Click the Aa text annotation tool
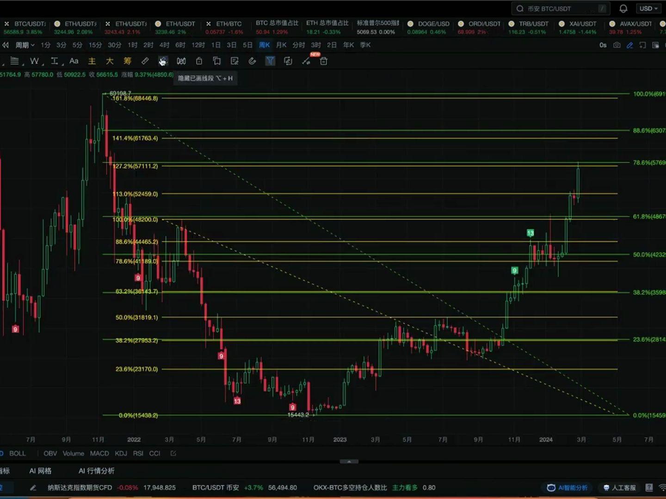Screen dimensions: 666x499 (74, 61)
